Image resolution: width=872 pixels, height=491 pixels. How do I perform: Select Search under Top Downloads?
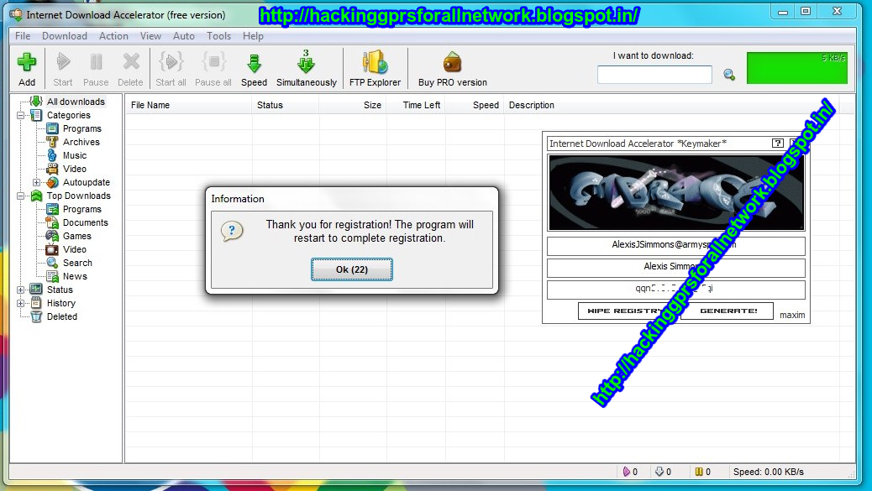tap(77, 263)
